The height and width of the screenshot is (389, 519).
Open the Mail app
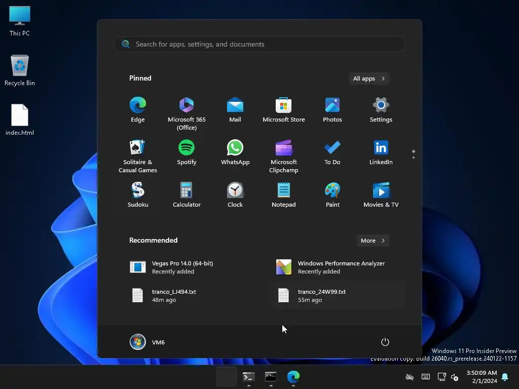coord(235,110)
